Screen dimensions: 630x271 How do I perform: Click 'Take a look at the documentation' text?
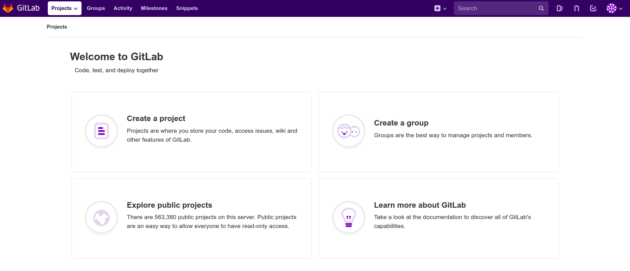pos(452,221)
